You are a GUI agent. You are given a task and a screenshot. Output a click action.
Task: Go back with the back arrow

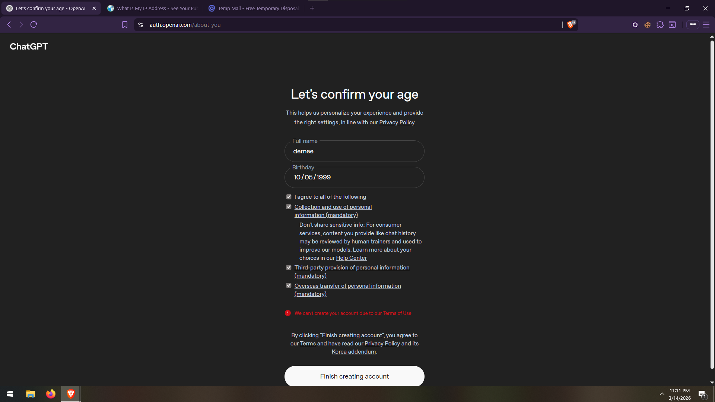pos(9,25)
